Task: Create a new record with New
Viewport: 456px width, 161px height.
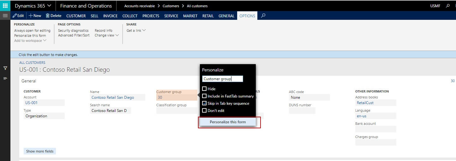Action: click(x=35, y=16)
